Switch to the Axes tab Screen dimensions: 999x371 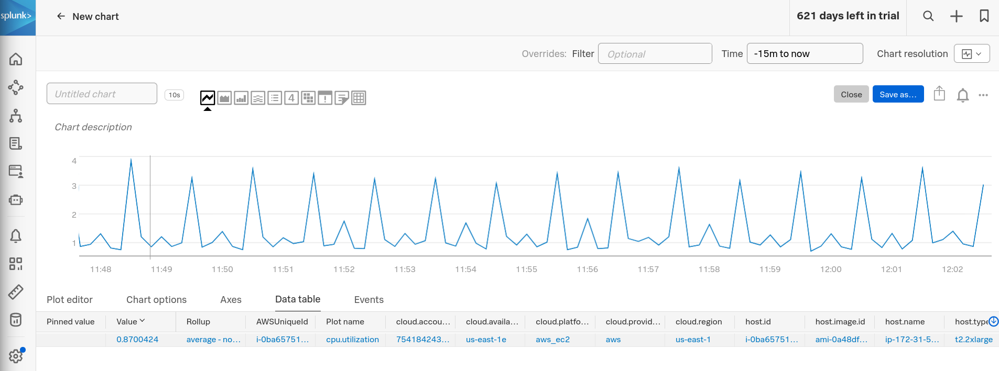tap(231, 299)
